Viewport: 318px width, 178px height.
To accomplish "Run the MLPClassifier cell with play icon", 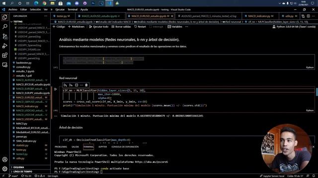I will [x=55, y=89].
